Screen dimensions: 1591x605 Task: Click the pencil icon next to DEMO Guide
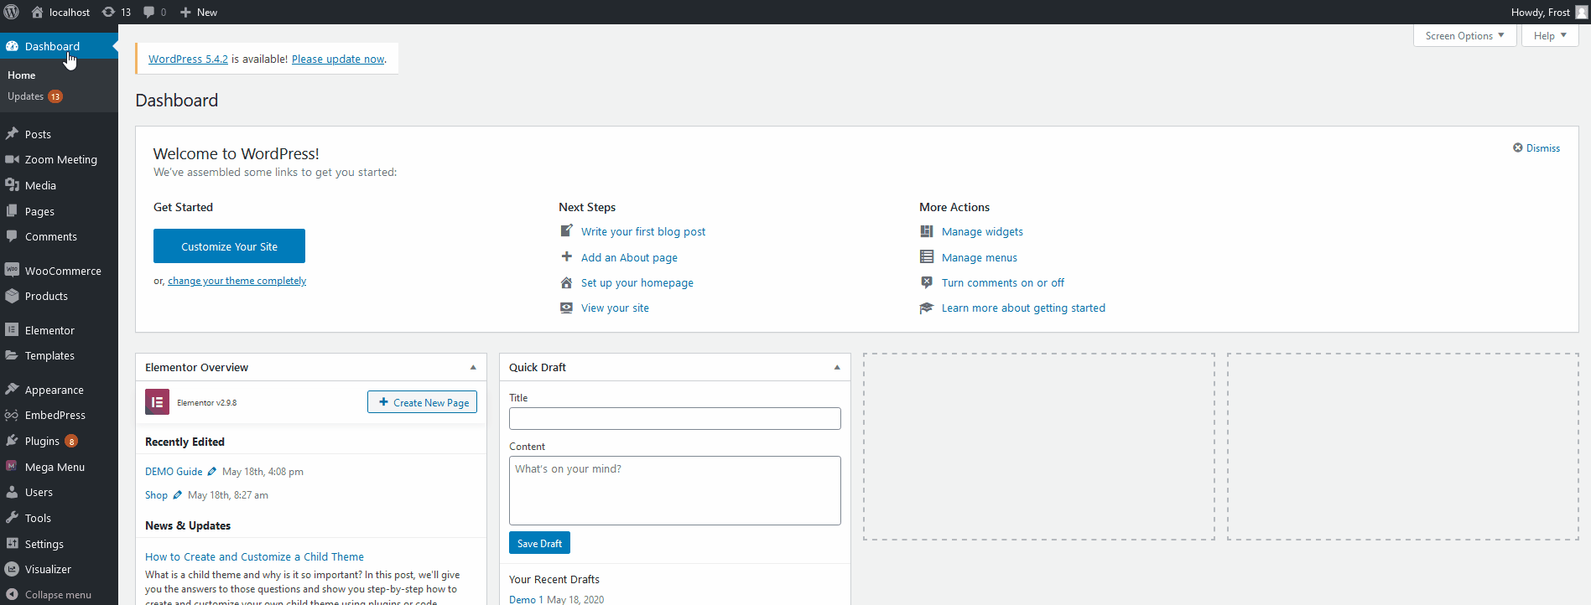click(212, 471)
